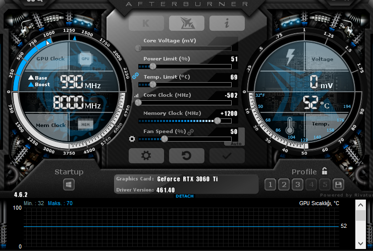Click the 0 mV voltage reading
The image size is (373, 251).
pyautogui.click(x=321, y=82)
